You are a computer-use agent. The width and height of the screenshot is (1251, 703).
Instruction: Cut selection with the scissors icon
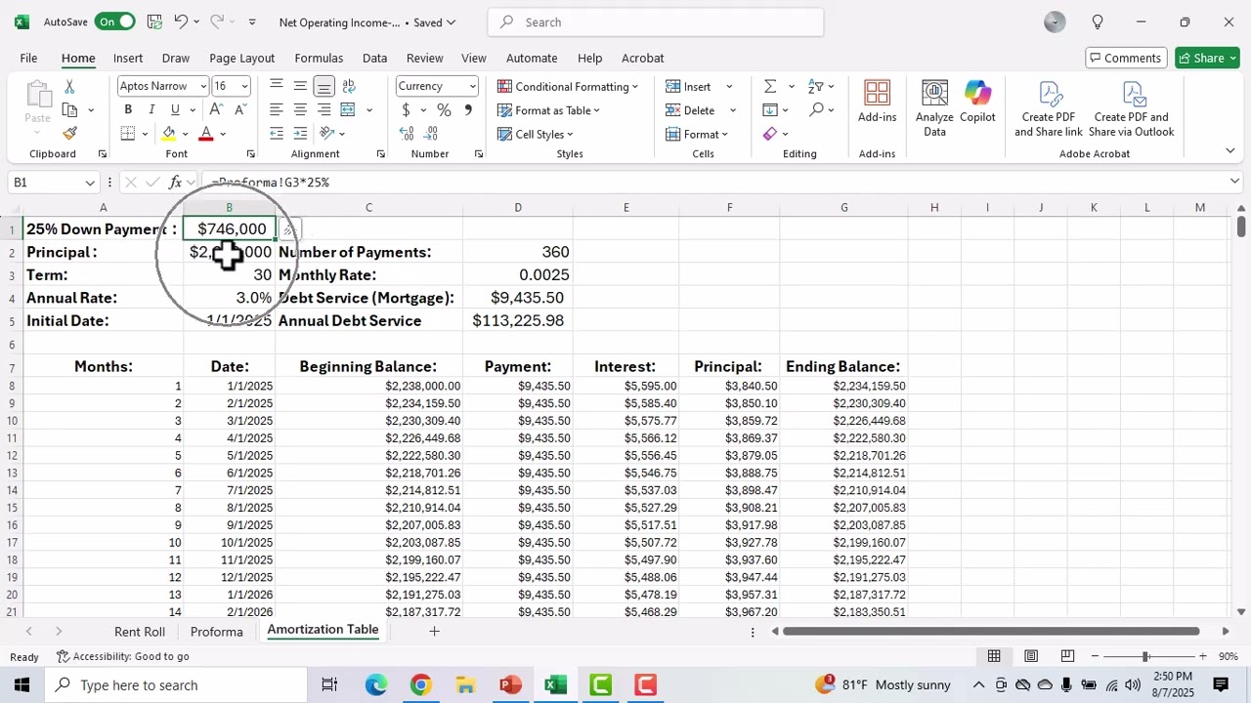tap(69, 87)
